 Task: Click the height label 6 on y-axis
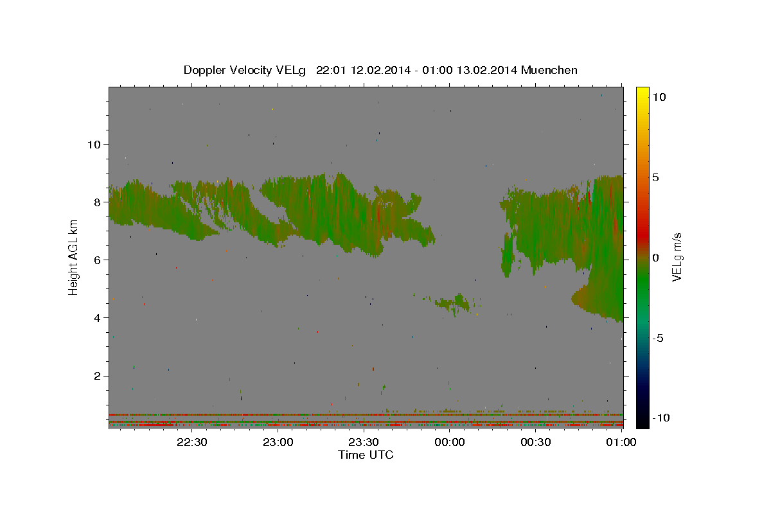tap(96, 260)
